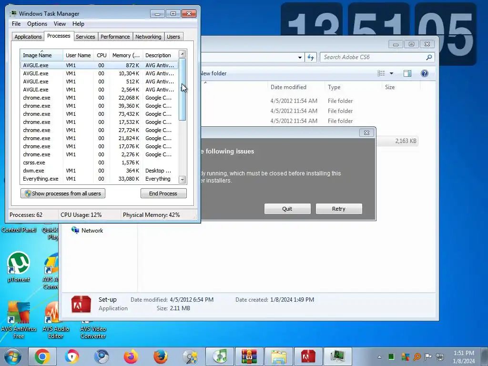
Task: Open the Everything search tray icon
Action: coord(417,356)
